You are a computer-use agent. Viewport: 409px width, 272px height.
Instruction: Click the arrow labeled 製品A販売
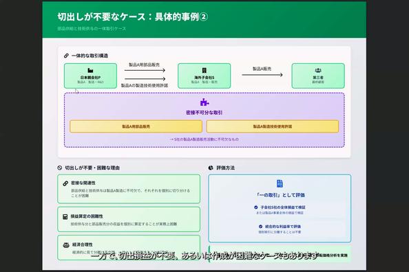[262, 75]
